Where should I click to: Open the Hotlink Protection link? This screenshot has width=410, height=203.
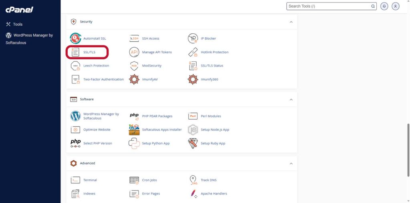click(x=215, y=52)
